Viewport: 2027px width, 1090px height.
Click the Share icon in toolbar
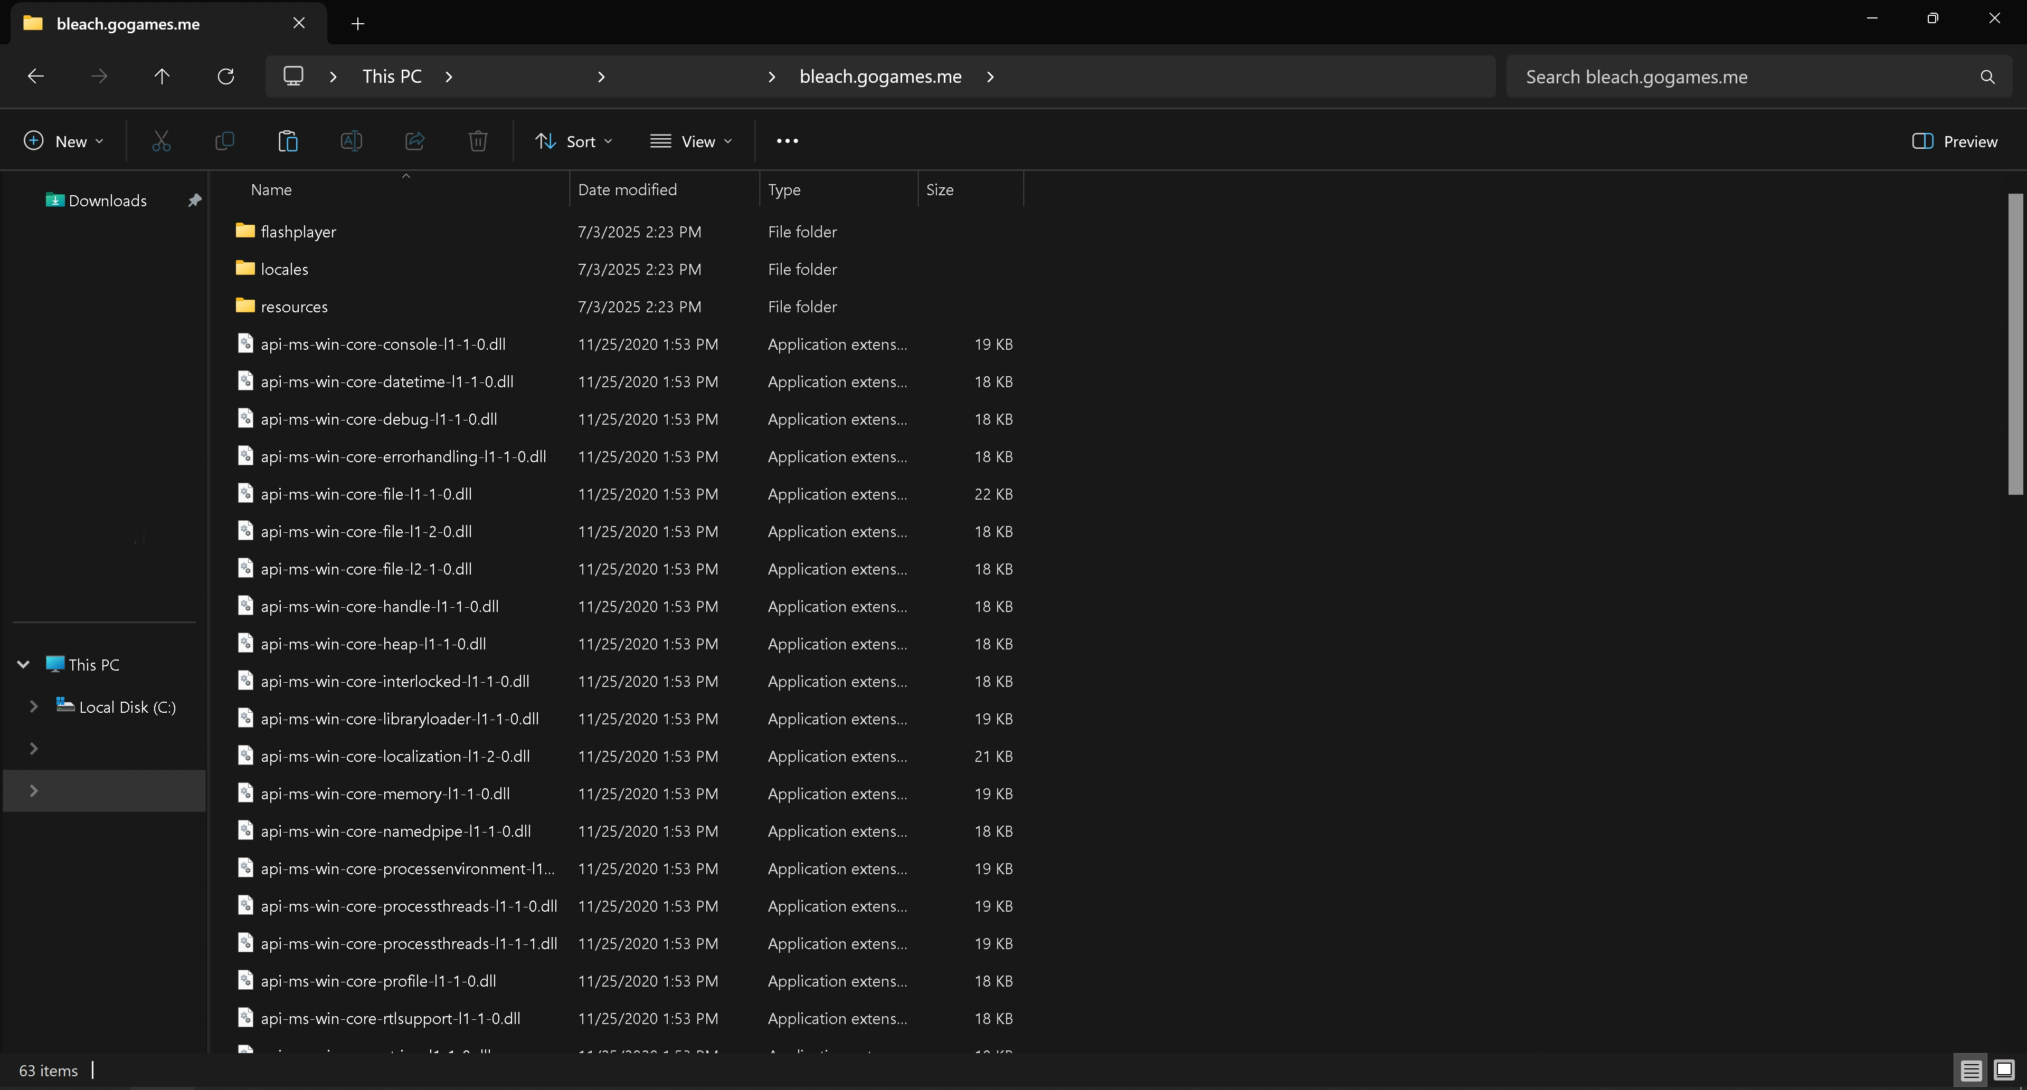coord(415,141)
